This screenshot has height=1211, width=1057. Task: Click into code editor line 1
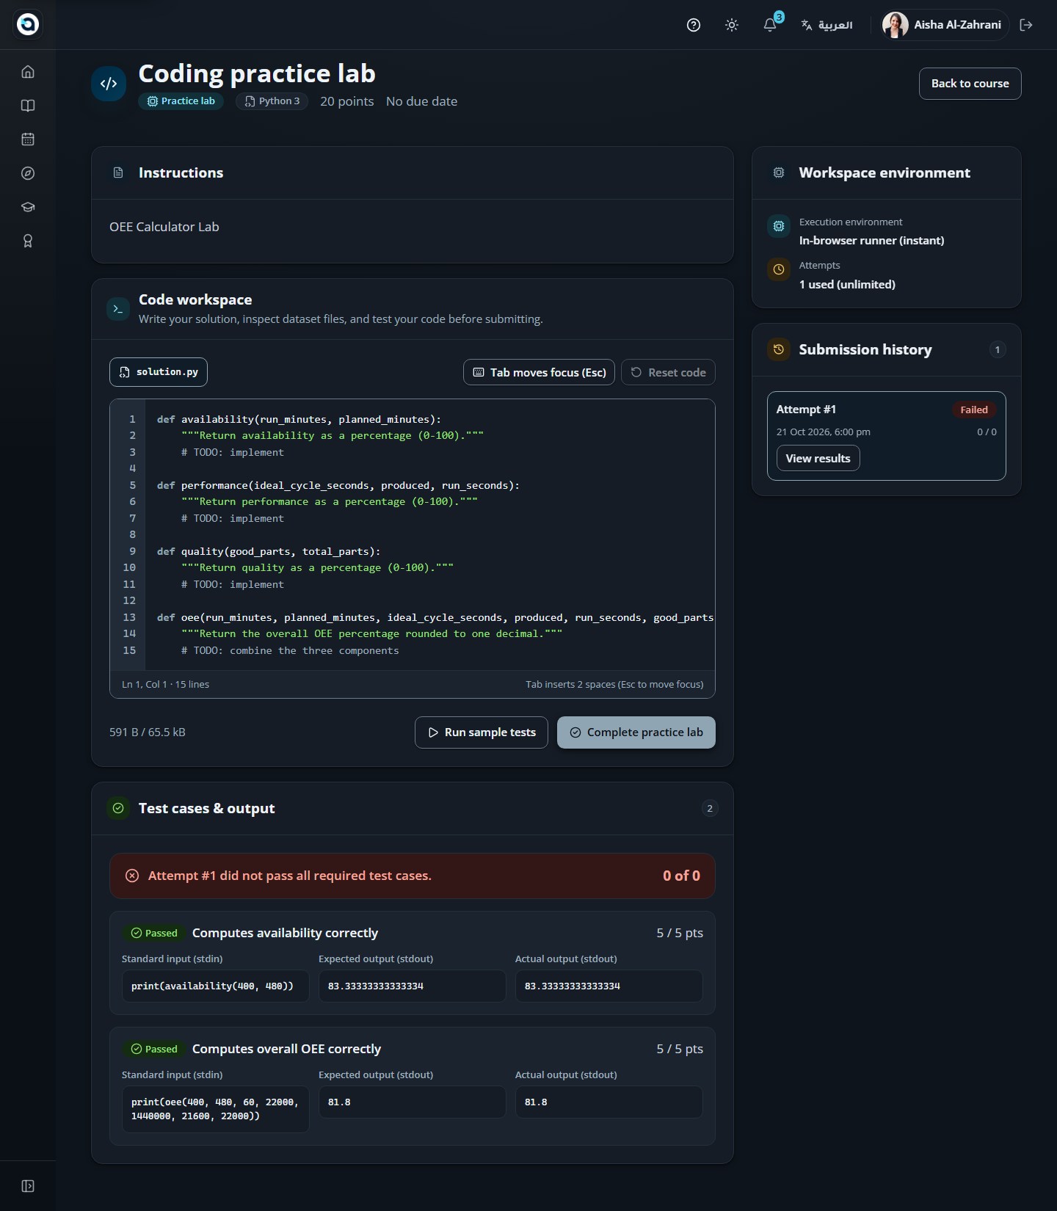(429, 420)
